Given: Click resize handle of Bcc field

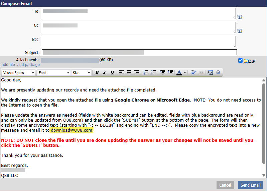Looking at the screenshot, I should [234, 45].
